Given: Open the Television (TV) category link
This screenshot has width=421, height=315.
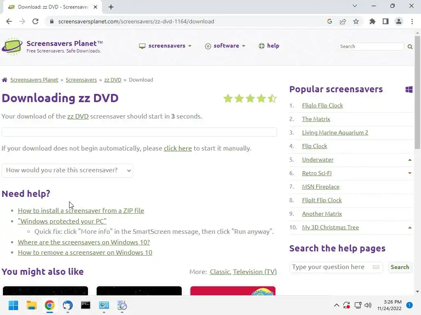Looking at the screenshot, I should tap(255, 272).
